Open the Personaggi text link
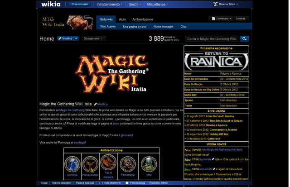Viewport: 290px width, 187px height. pos(128,175)
